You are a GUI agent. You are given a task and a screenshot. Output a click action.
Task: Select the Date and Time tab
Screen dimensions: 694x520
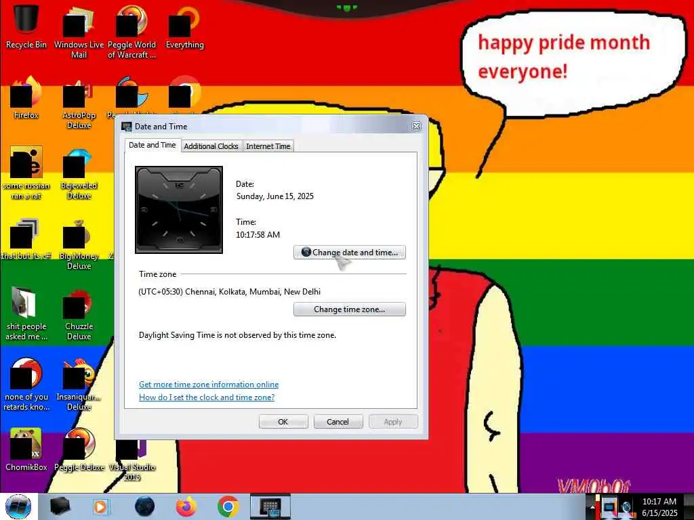tap(152, 145)
